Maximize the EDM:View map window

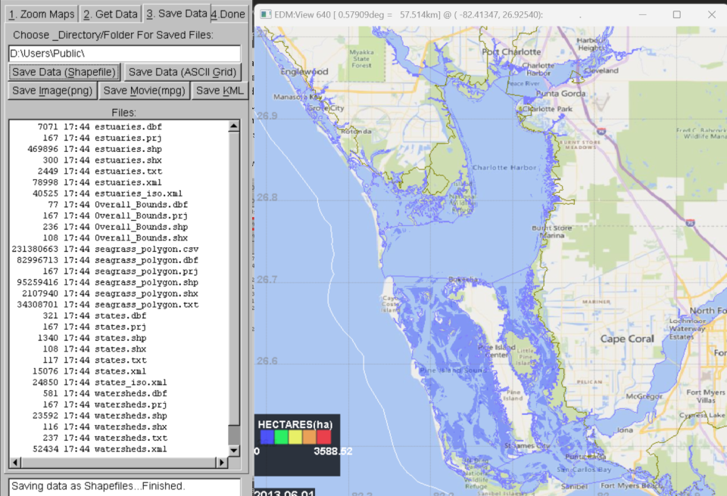pyautogui.click(x=677, y=14)
